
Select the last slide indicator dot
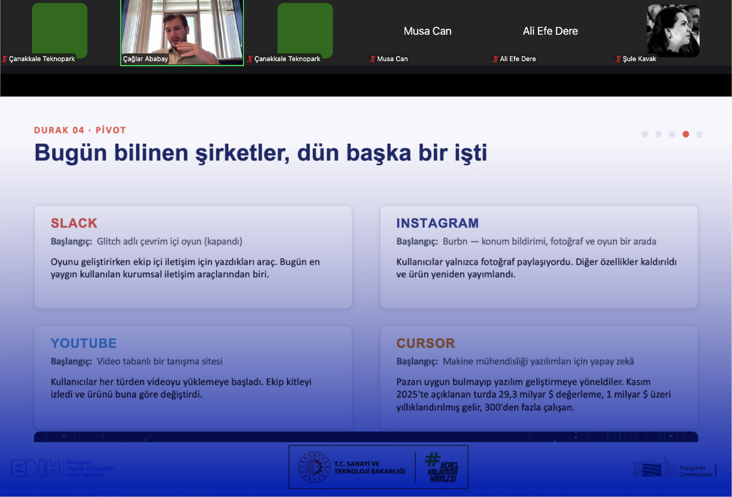[x=699, y=134]
